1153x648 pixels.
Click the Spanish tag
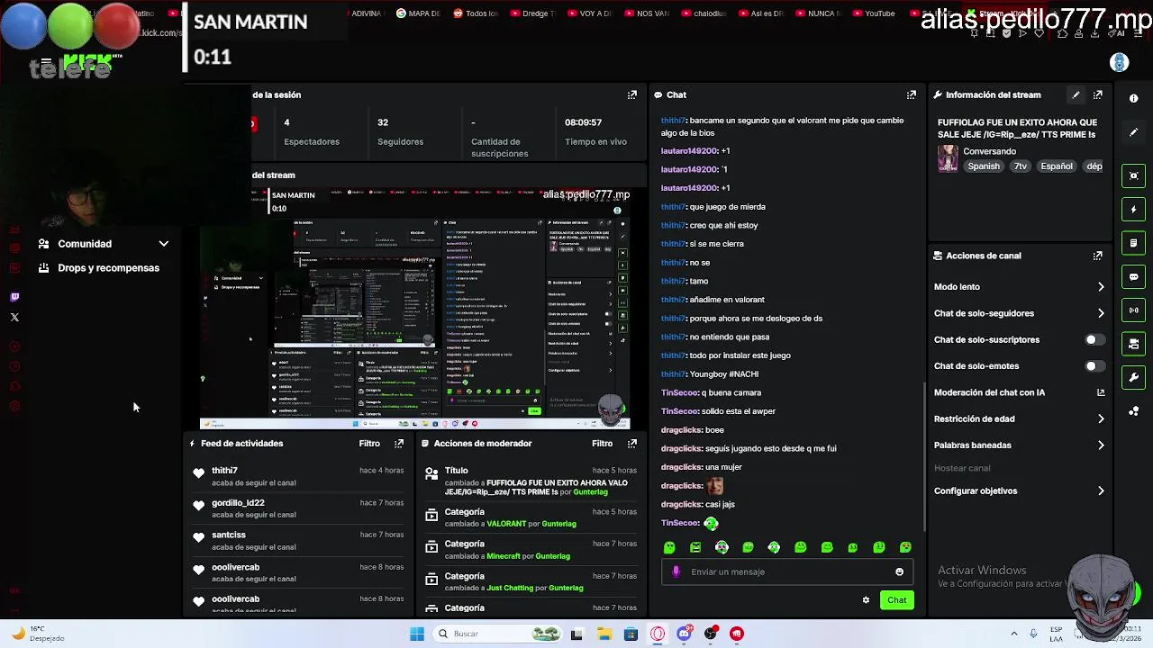(984, 166)
